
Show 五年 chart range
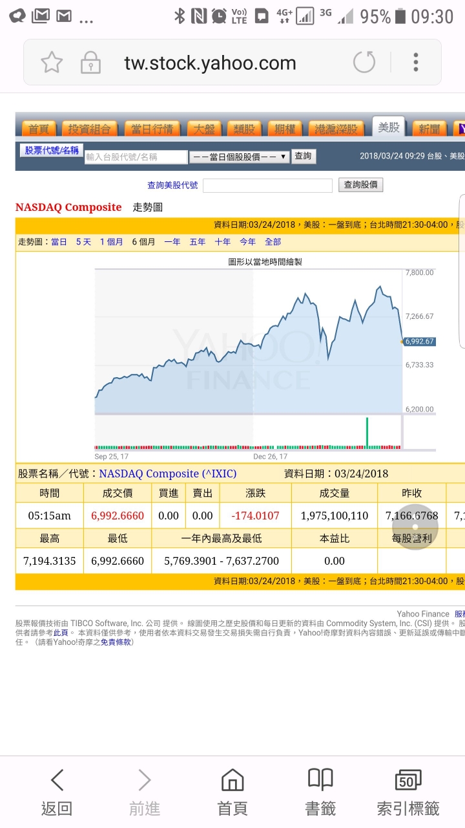(x=198, y=242)
